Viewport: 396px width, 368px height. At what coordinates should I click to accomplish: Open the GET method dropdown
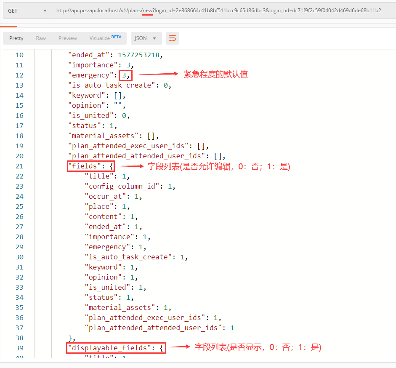click(27, 11)
